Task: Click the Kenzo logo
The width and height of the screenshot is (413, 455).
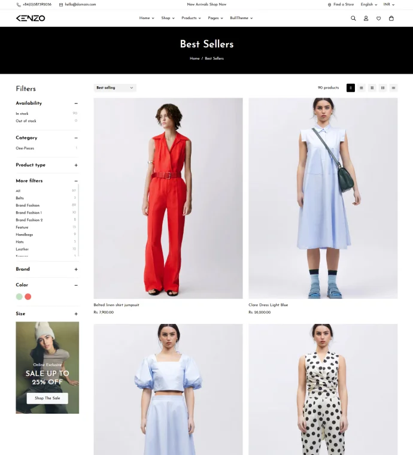Action: pyautogui.click(x=31, y=19)
